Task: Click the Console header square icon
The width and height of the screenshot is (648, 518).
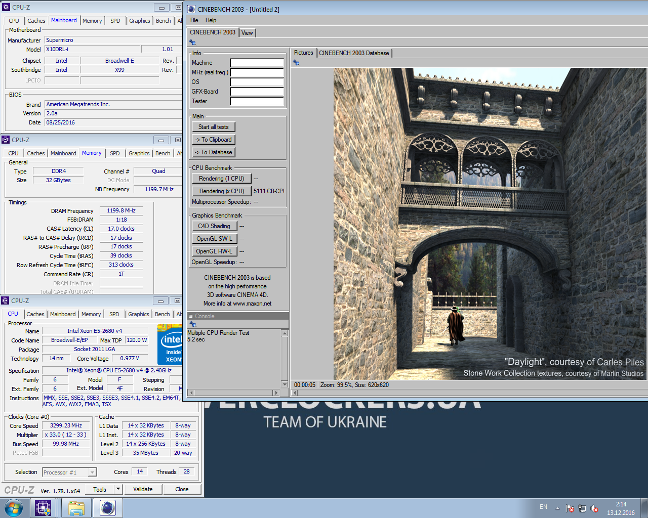Action: (x=191, y=316)
